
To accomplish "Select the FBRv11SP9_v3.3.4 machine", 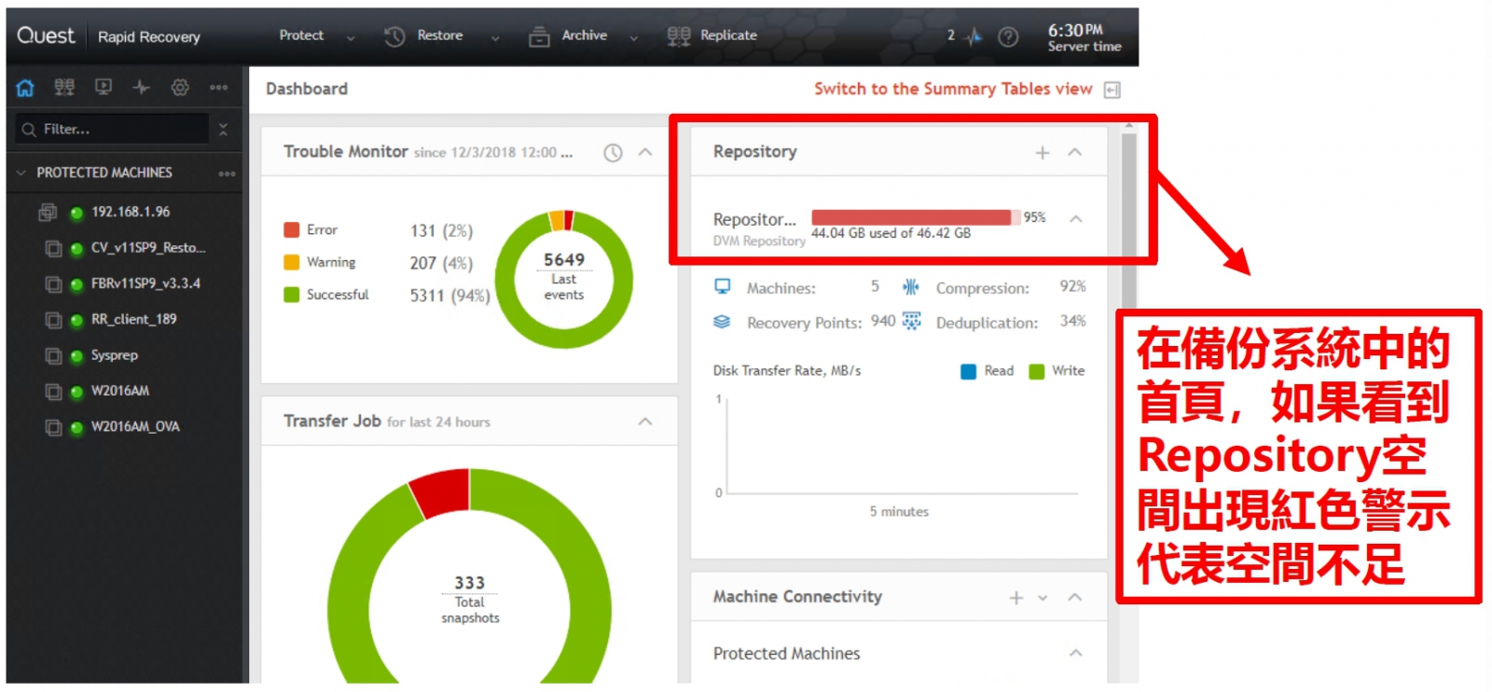I will tap(145, 284).
